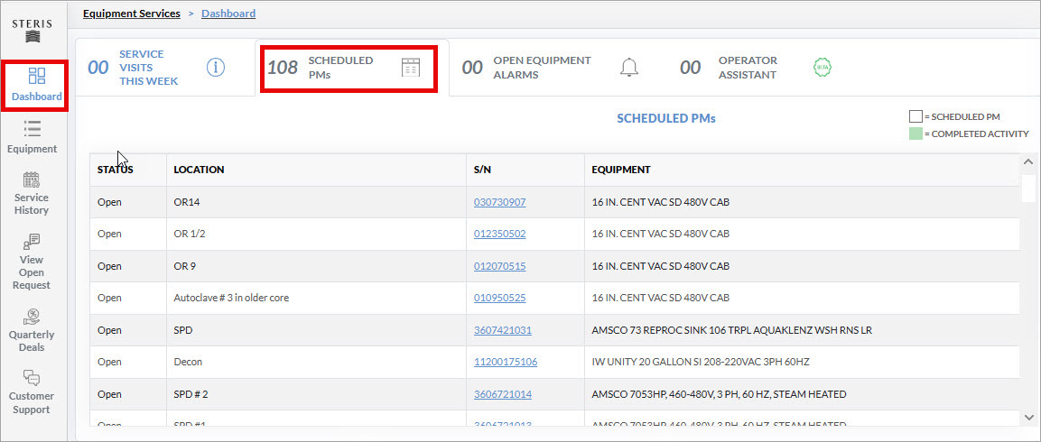This screenshot has width=1041, height=442.
Task: Select the SPD # 2 location cell
Action: click(316, 394)
